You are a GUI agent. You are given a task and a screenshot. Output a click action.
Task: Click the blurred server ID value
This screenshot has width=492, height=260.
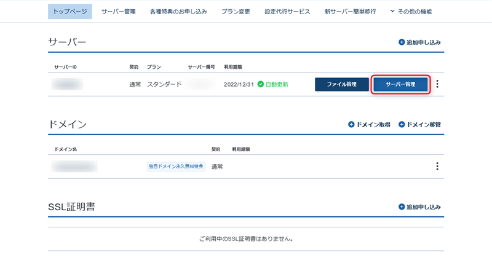67,84
